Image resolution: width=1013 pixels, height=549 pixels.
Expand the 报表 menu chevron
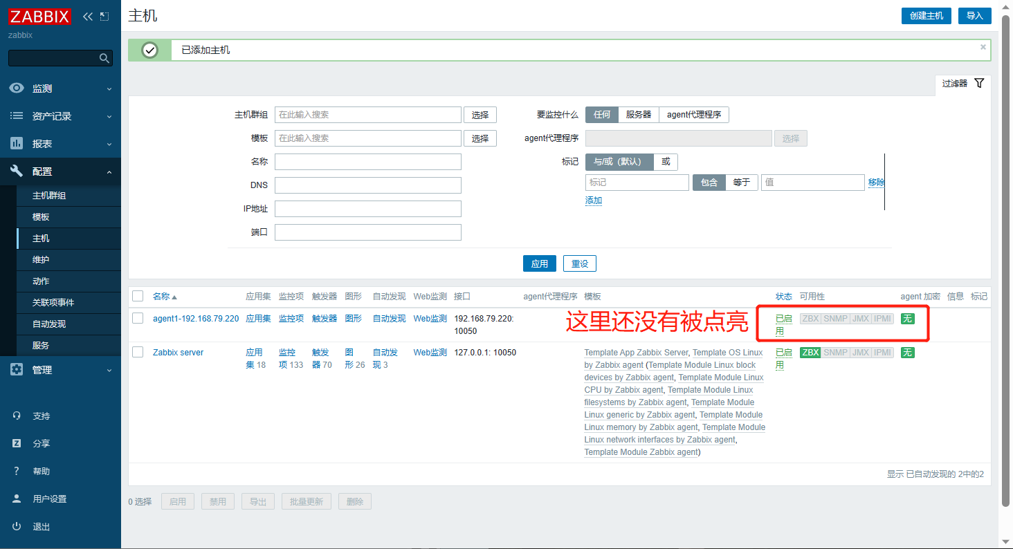click(109, 144)
